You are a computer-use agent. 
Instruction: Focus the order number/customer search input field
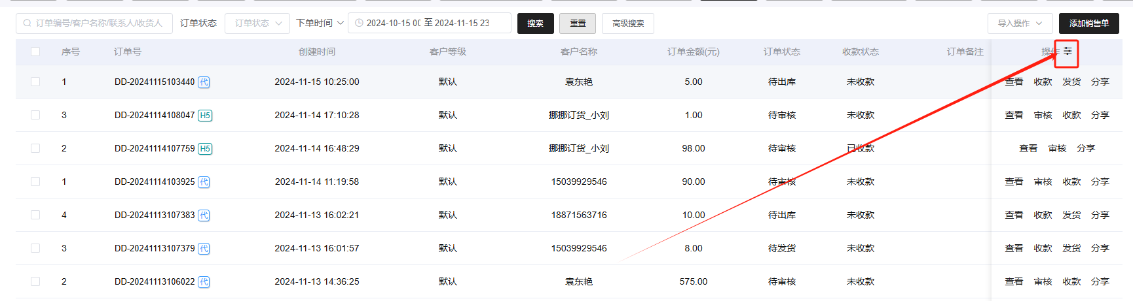98,23
